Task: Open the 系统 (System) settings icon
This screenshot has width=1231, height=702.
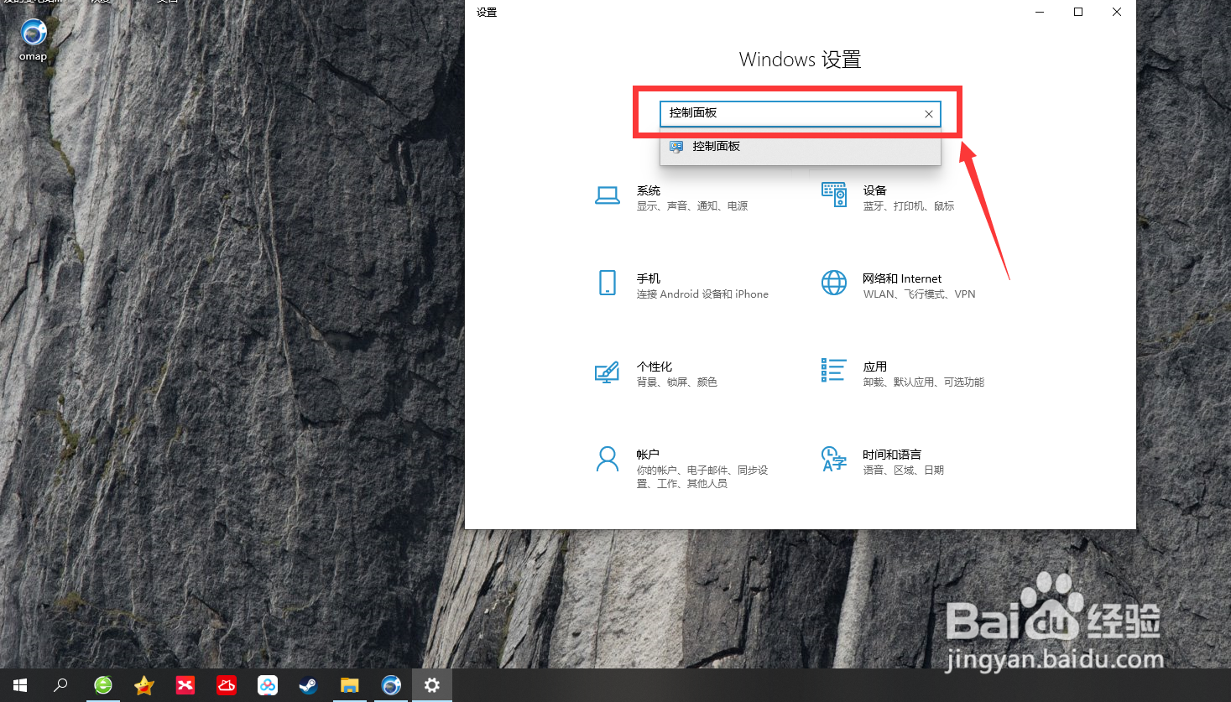Action: coord(608,196)
